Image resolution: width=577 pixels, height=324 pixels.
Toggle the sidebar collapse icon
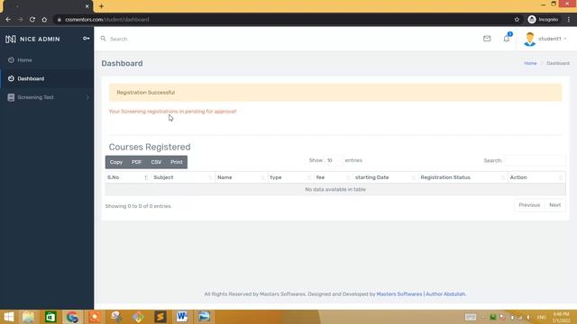(x=87, y=38)
